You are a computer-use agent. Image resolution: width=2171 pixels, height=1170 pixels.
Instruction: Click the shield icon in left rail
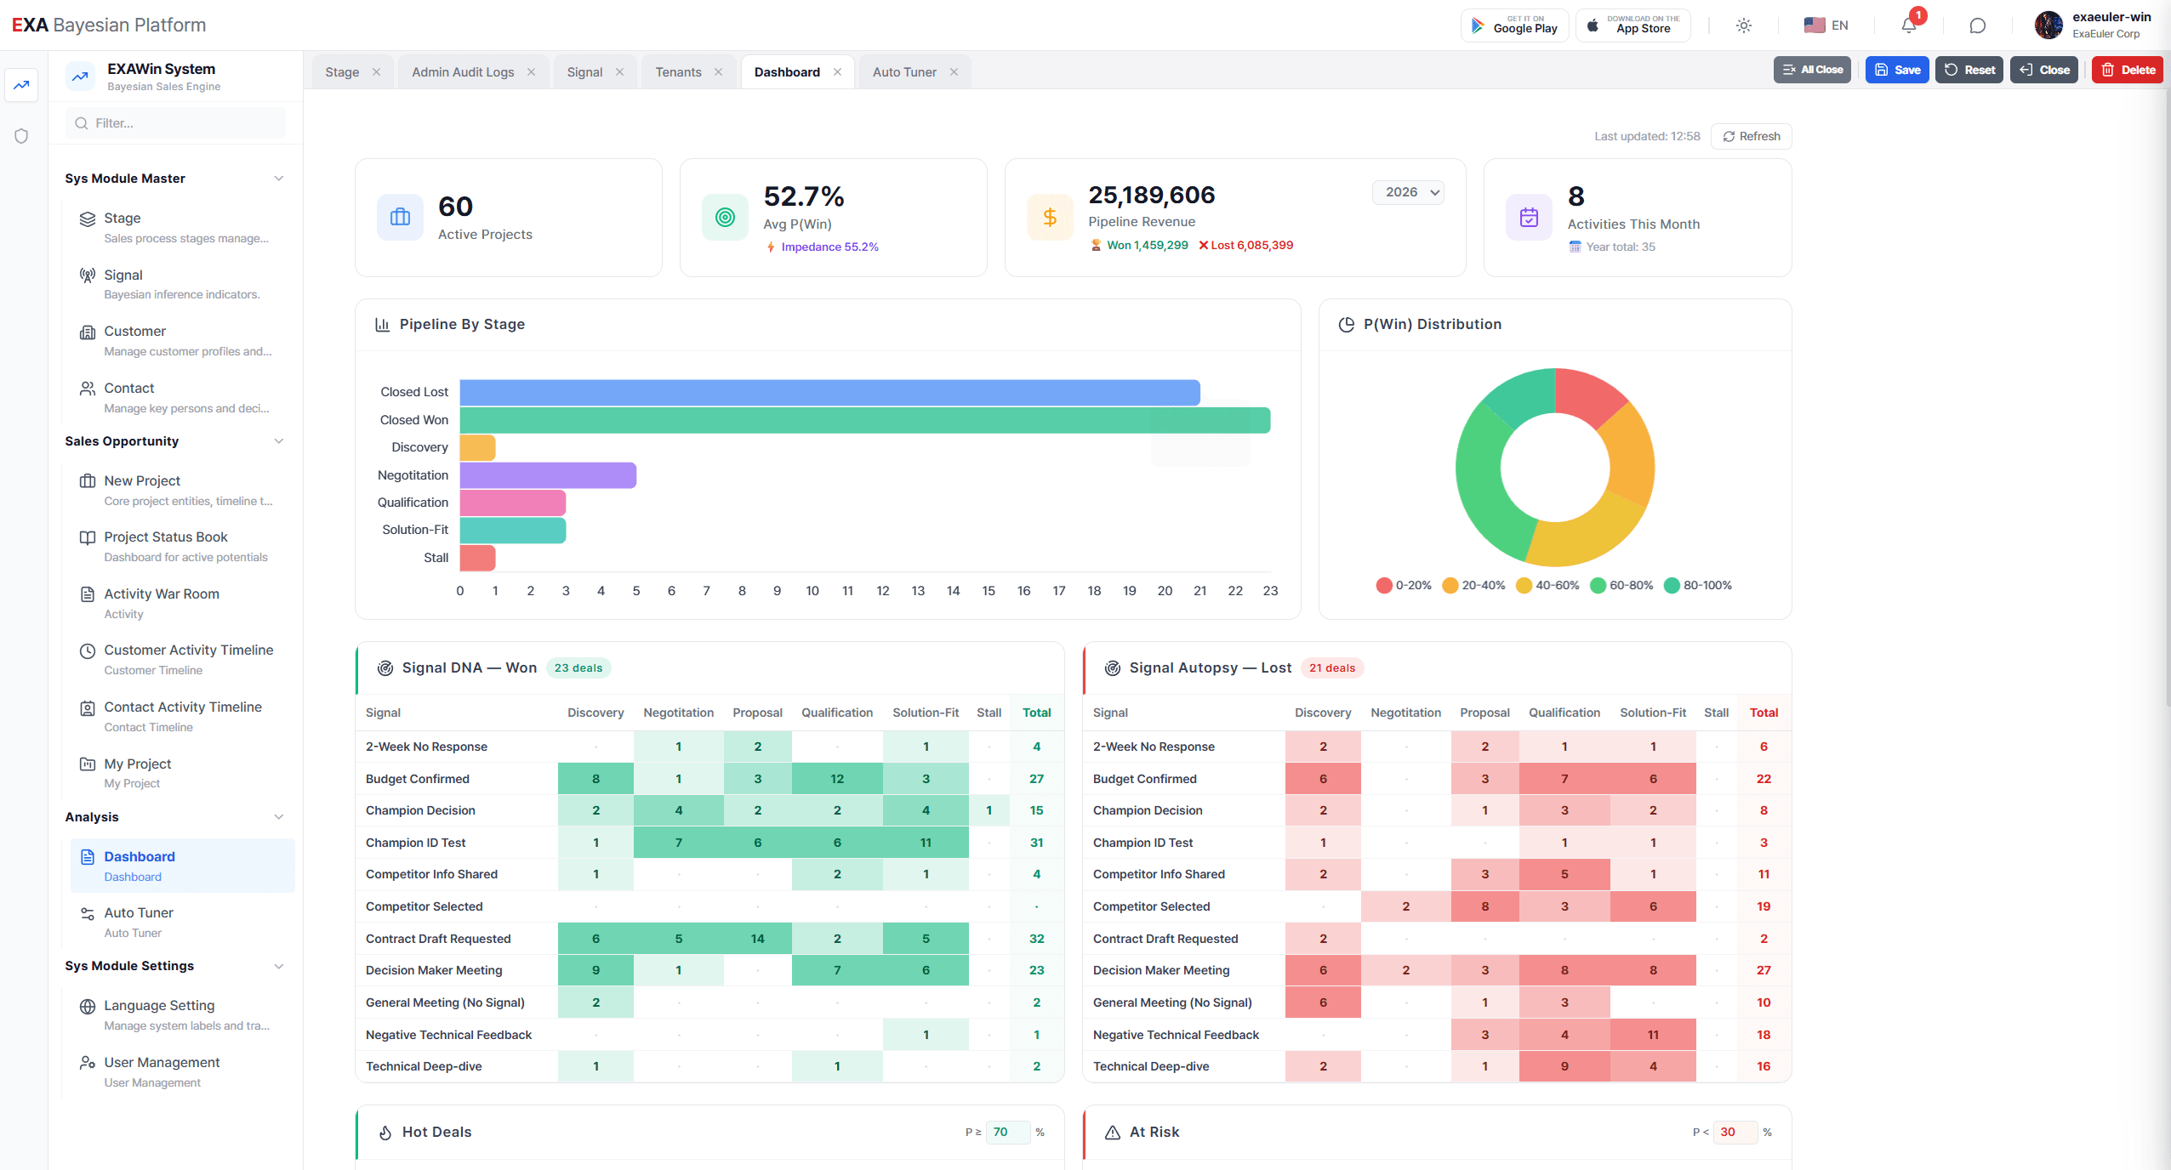click(21, 136)
